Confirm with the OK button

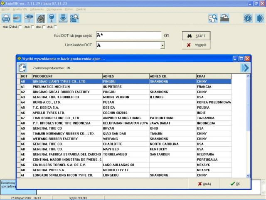235,184
